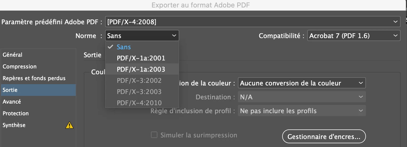
Task: Click the yellow warning icon beside Synthèse
Action: click(x=69, y=125)
